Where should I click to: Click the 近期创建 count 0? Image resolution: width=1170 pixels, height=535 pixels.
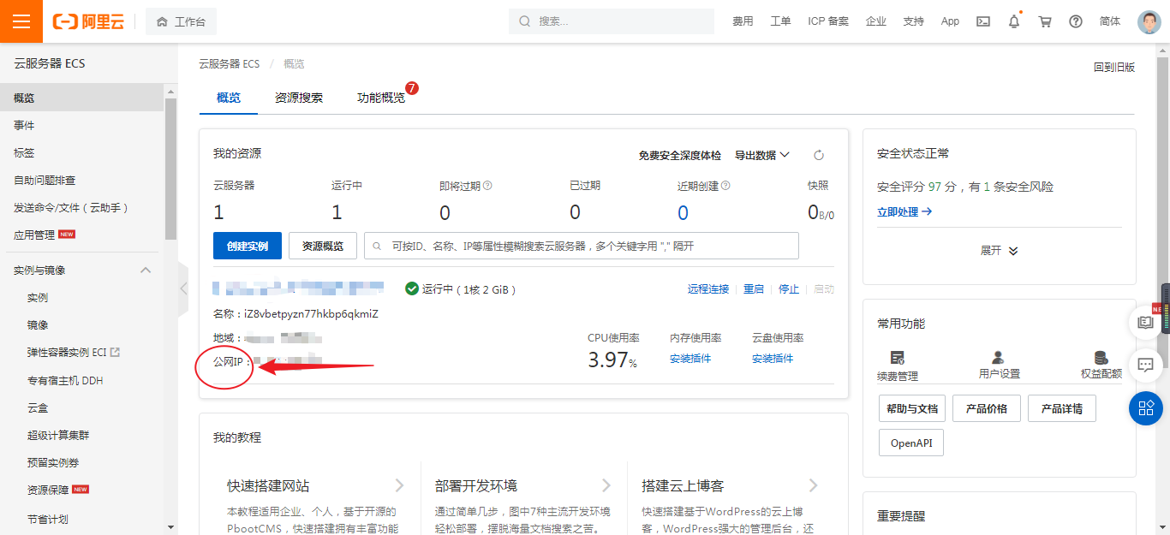tap(683, 212)
